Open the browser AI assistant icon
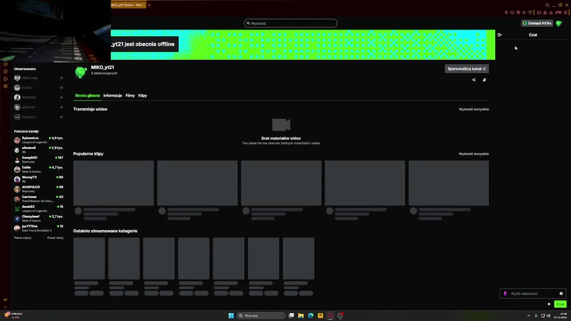Screen dimensions: 571x321 click(558, 12)
